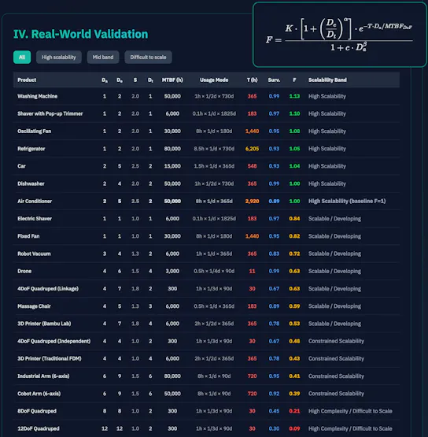Select Cobot Arm (6-axis) name

[x=39, y=394]
